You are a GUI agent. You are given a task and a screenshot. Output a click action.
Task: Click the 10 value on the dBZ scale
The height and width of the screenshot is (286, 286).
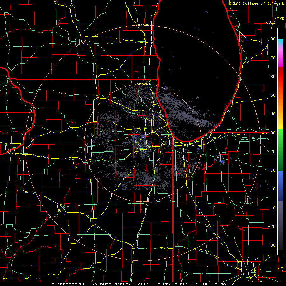tap(273, 170)
